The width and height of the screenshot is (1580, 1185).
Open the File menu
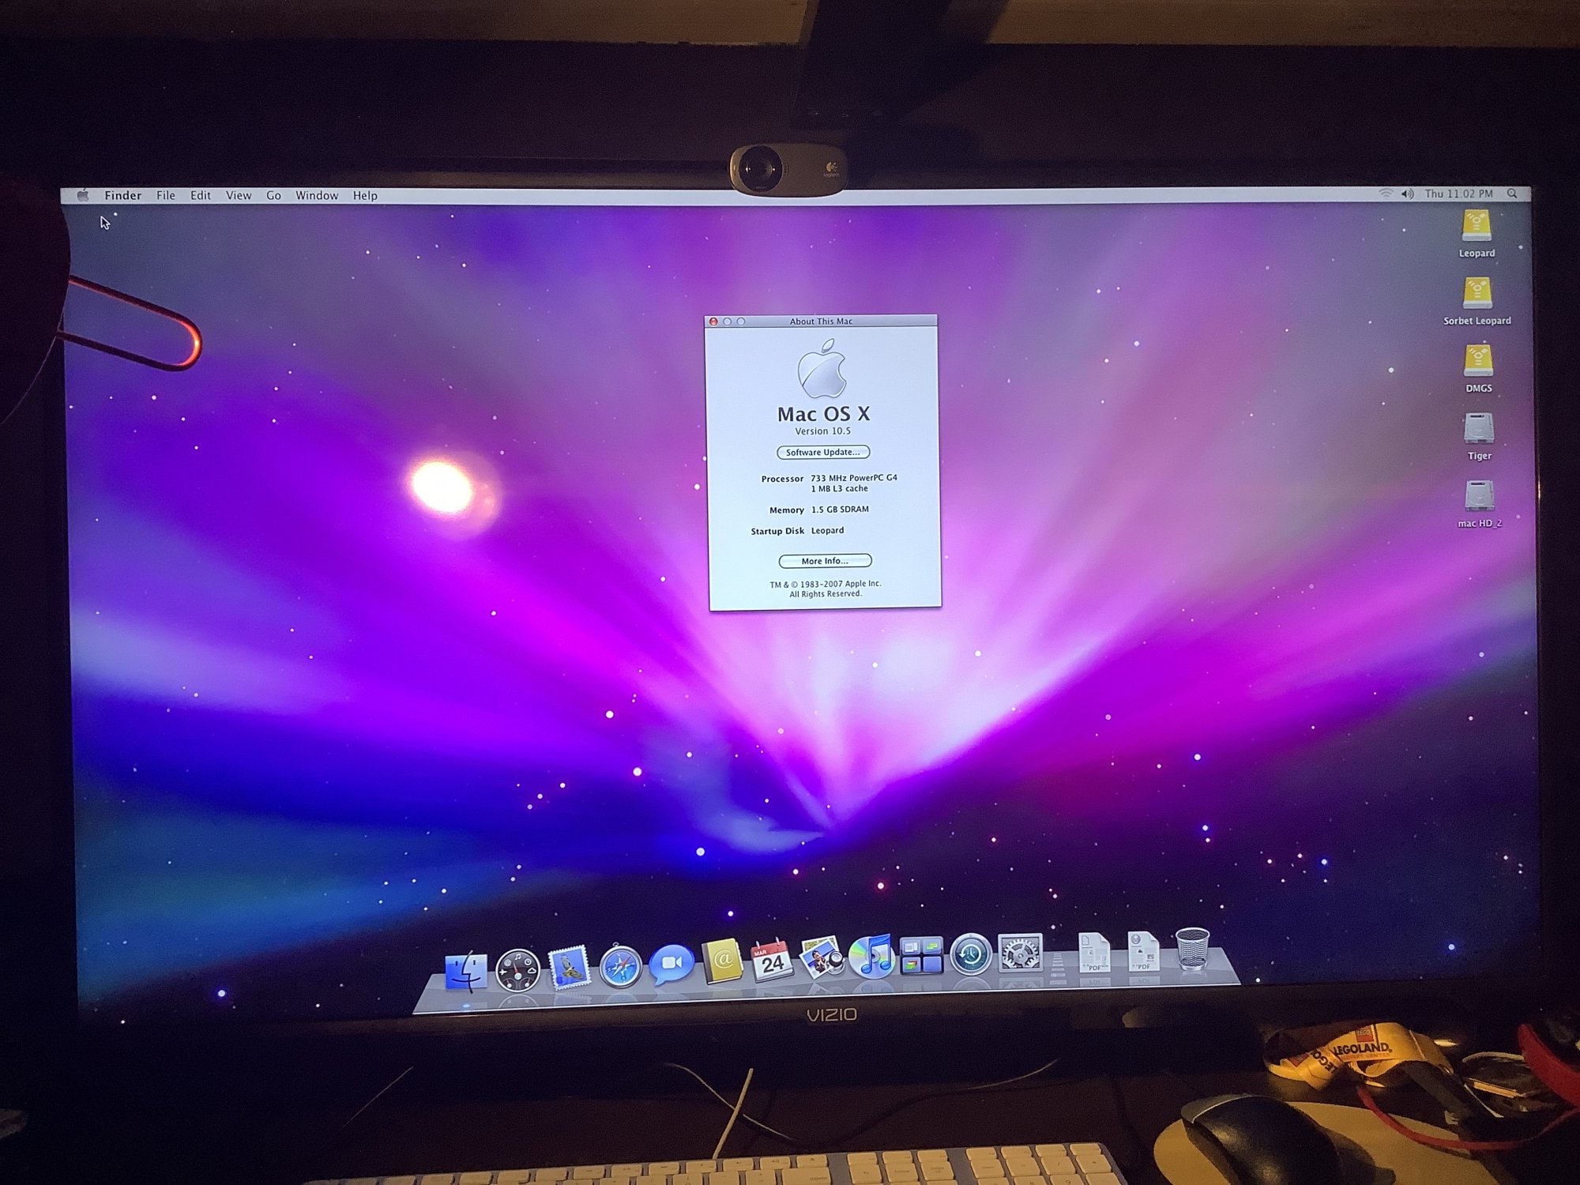pyautogui.click(x=166, y=196)
